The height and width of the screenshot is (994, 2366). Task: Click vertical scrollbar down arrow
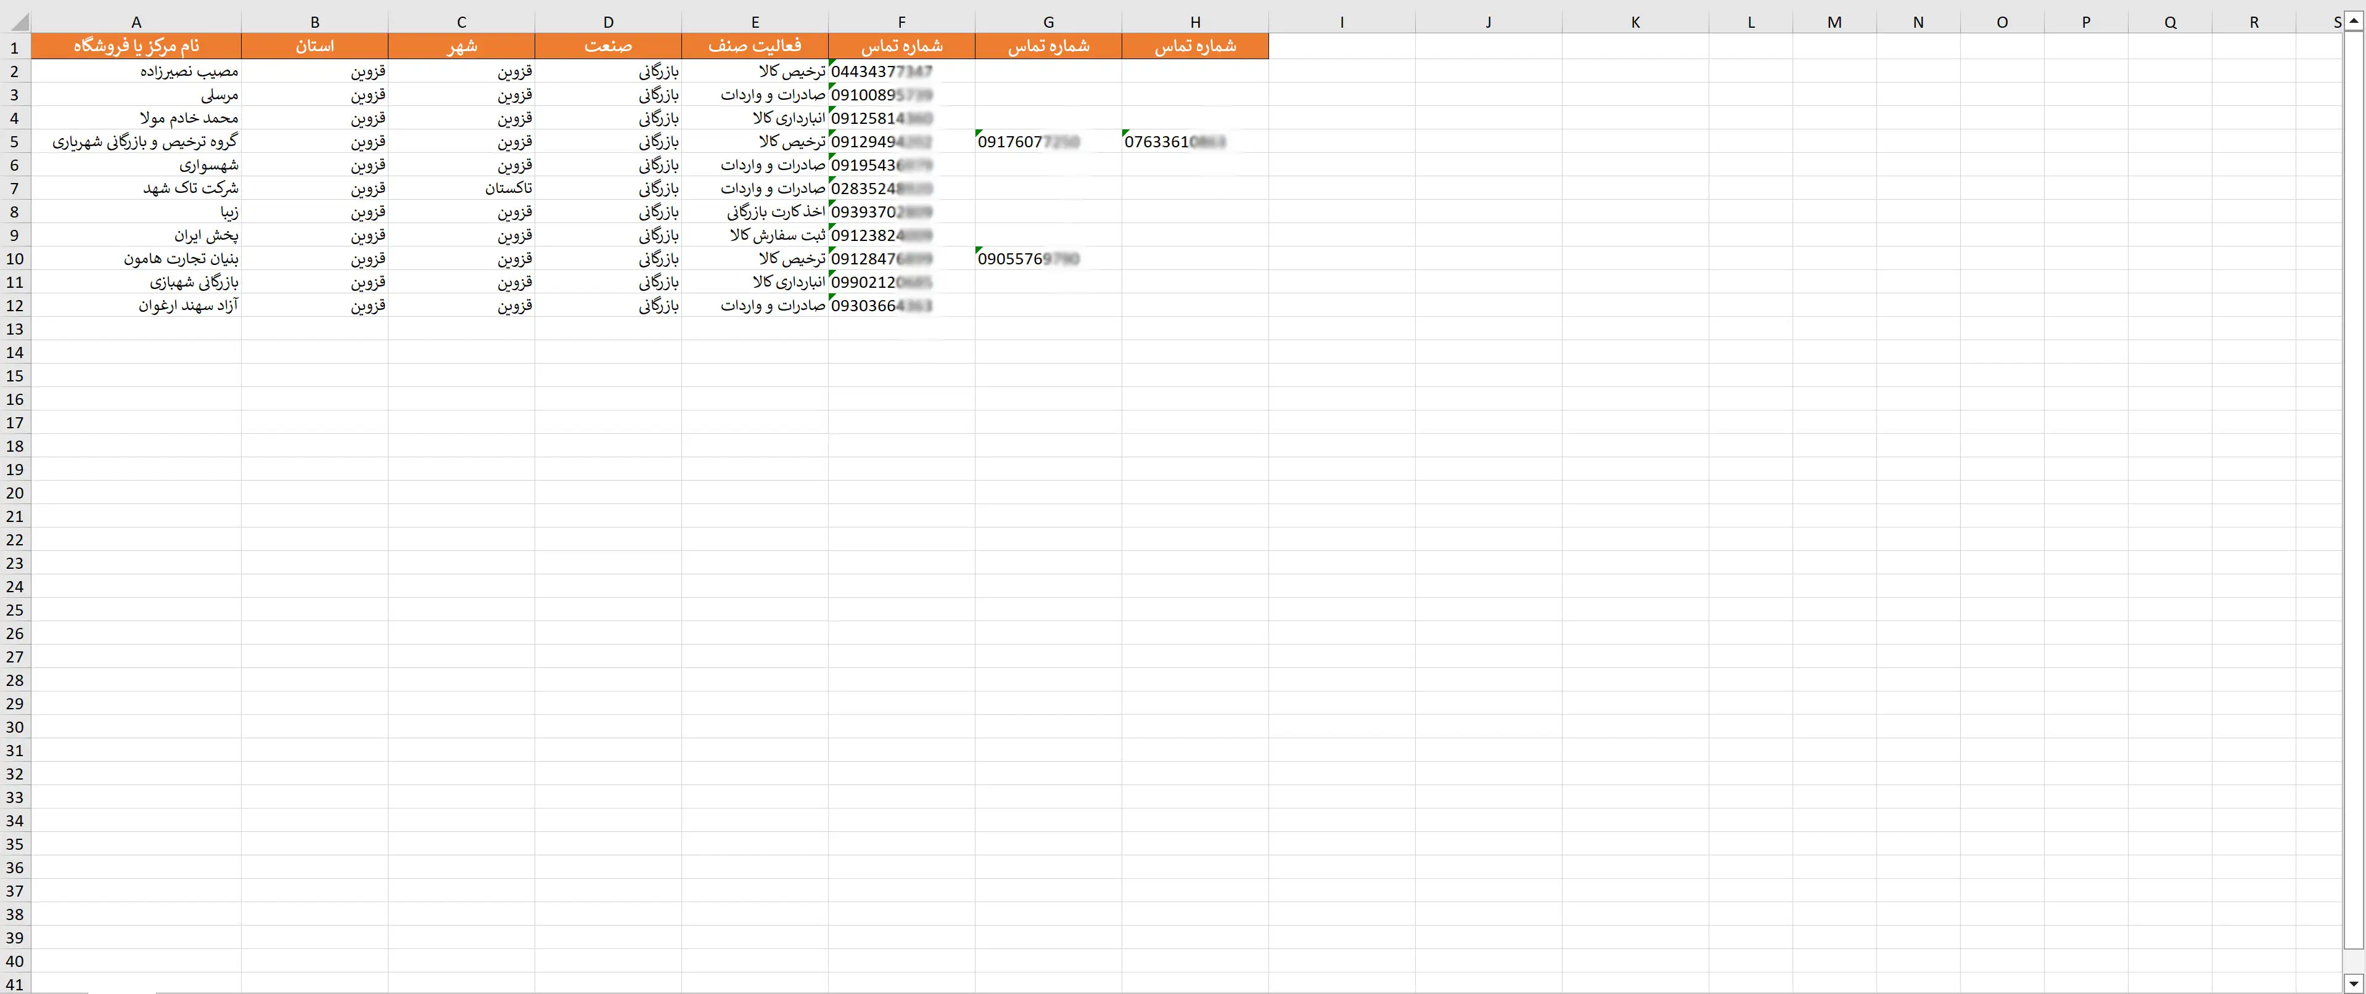click(x=2354, y=983)
